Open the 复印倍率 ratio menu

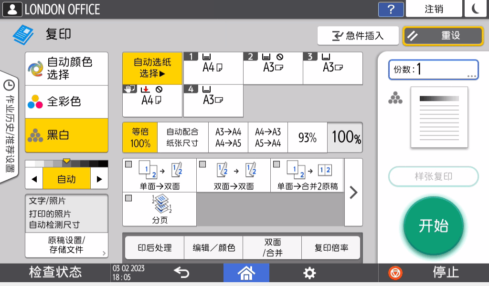[x=331, y=247]
